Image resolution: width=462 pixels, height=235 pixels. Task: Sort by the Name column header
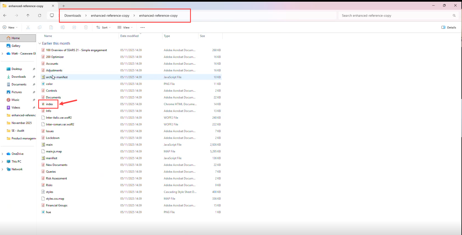48,36
